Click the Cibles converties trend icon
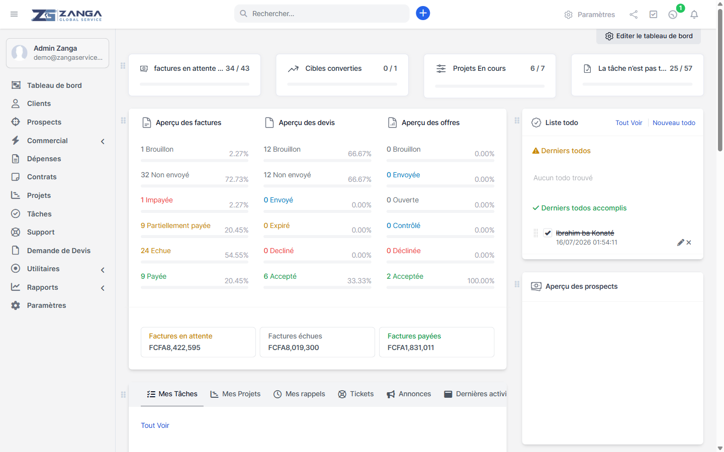 pos(293,69)
